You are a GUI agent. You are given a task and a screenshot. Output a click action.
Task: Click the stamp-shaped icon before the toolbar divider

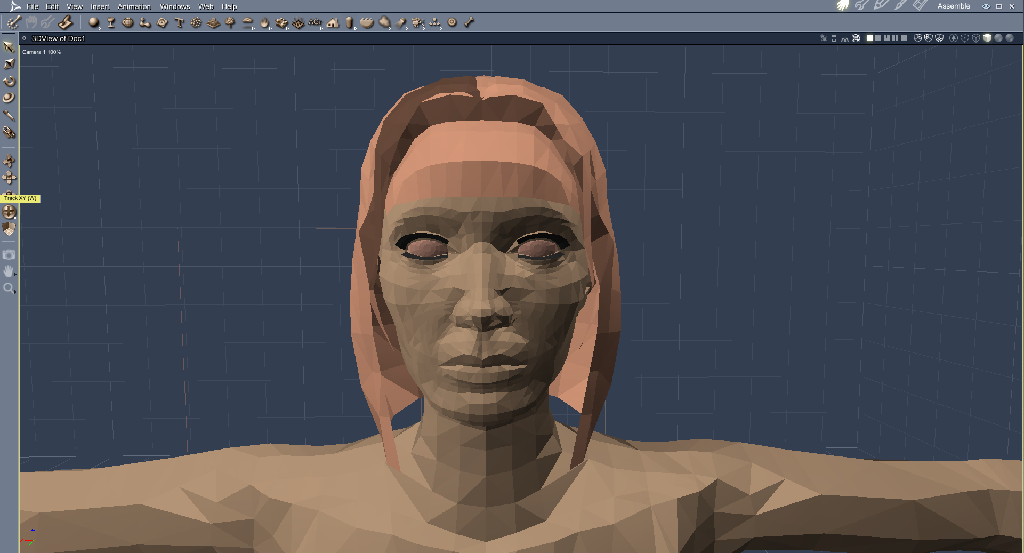click(66, 22)
